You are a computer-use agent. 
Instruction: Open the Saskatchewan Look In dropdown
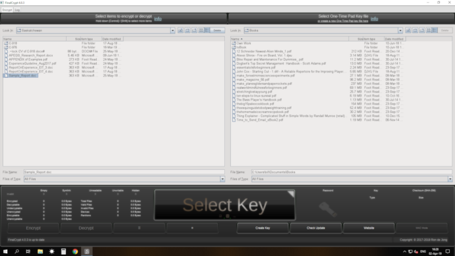tap(173, 31)
